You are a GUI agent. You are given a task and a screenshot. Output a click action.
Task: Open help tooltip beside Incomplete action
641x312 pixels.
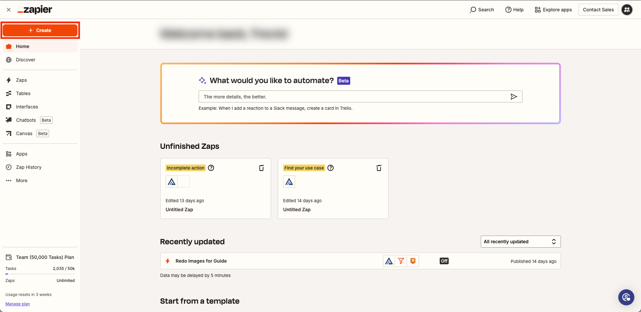[x=211, y=168]
